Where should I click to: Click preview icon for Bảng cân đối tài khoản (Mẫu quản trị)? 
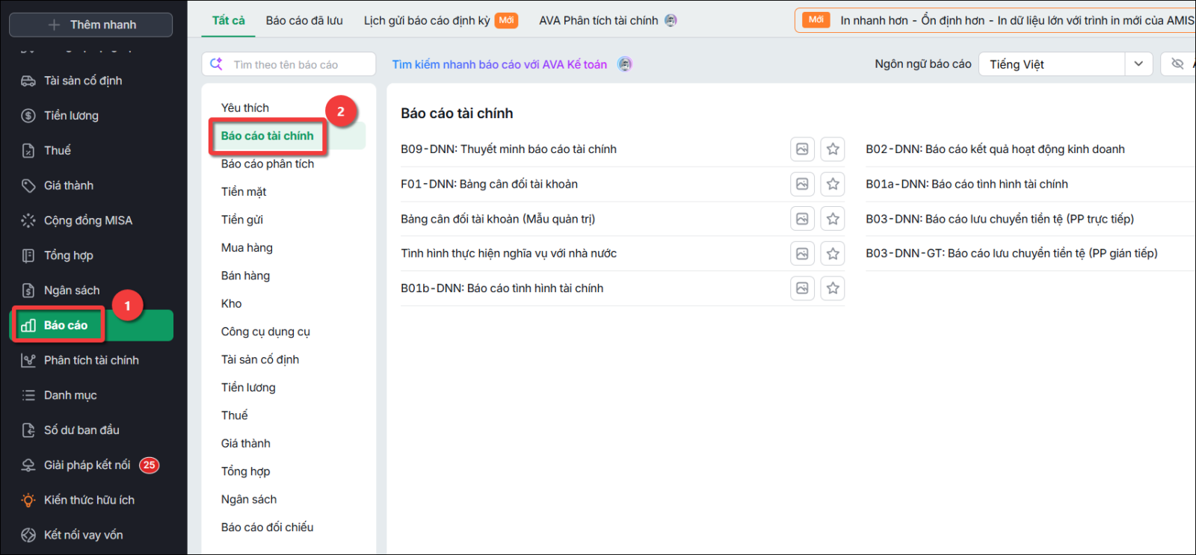point(802,219)
